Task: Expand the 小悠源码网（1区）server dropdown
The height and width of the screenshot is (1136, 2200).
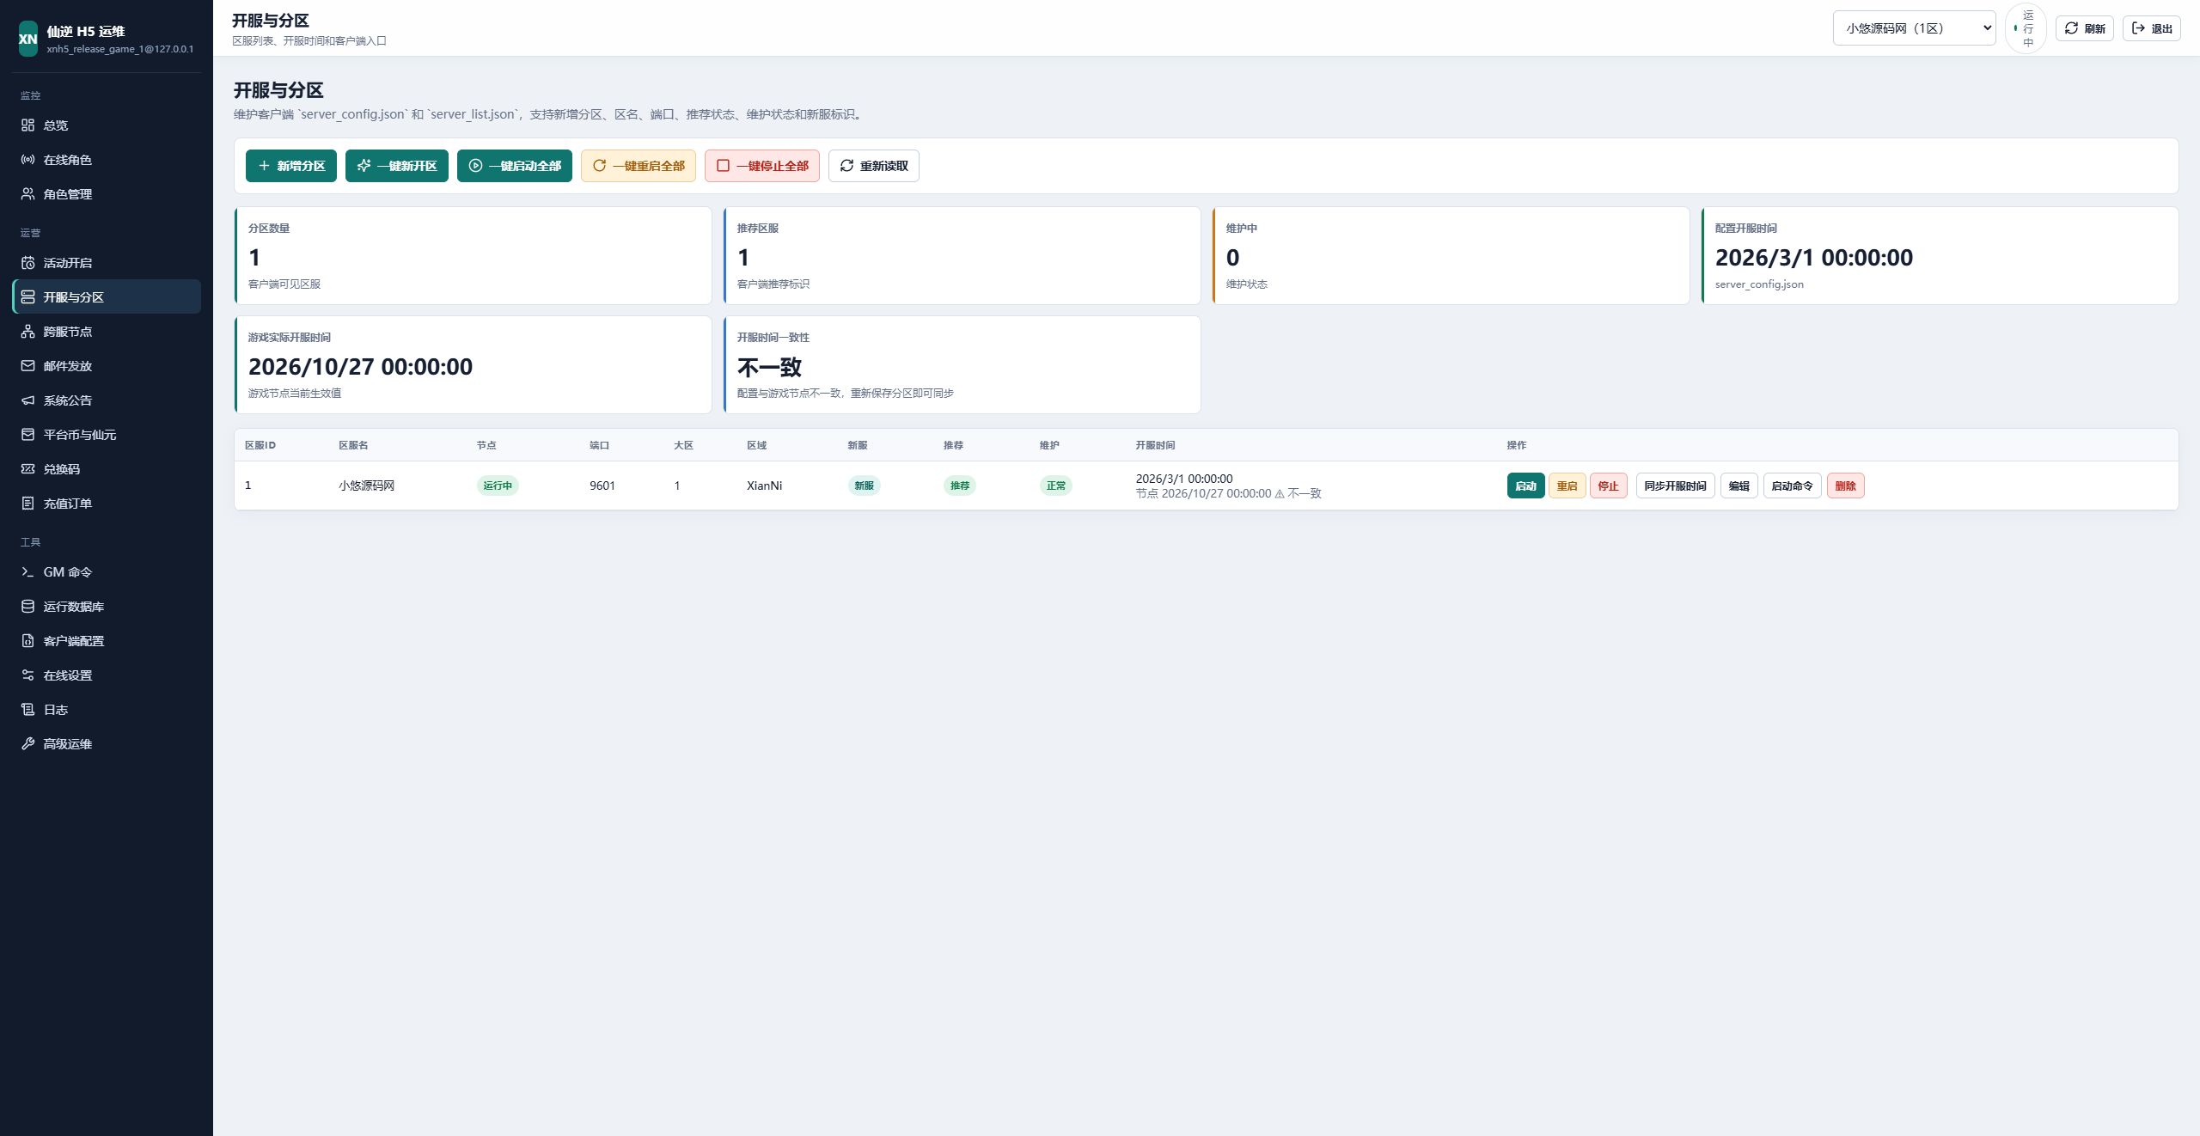Action: [1914, 28]
